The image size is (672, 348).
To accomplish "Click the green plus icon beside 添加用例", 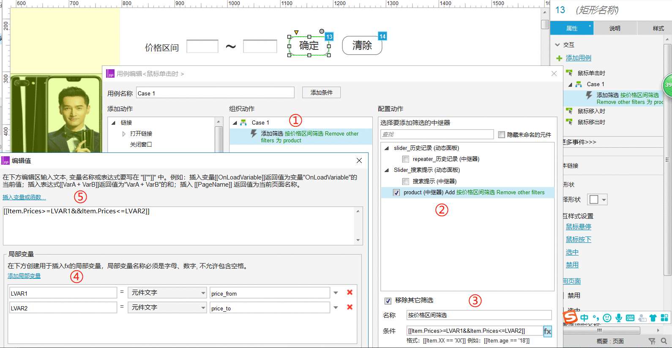I will coord(559,58).
